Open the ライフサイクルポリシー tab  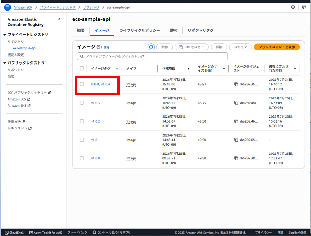140,30
